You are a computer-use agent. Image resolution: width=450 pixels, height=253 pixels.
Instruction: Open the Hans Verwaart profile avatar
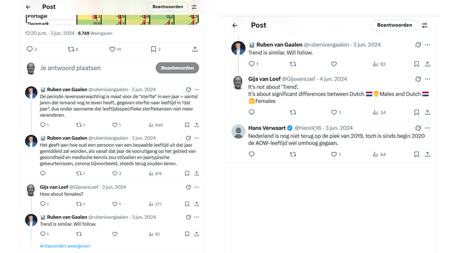(238, 131)
